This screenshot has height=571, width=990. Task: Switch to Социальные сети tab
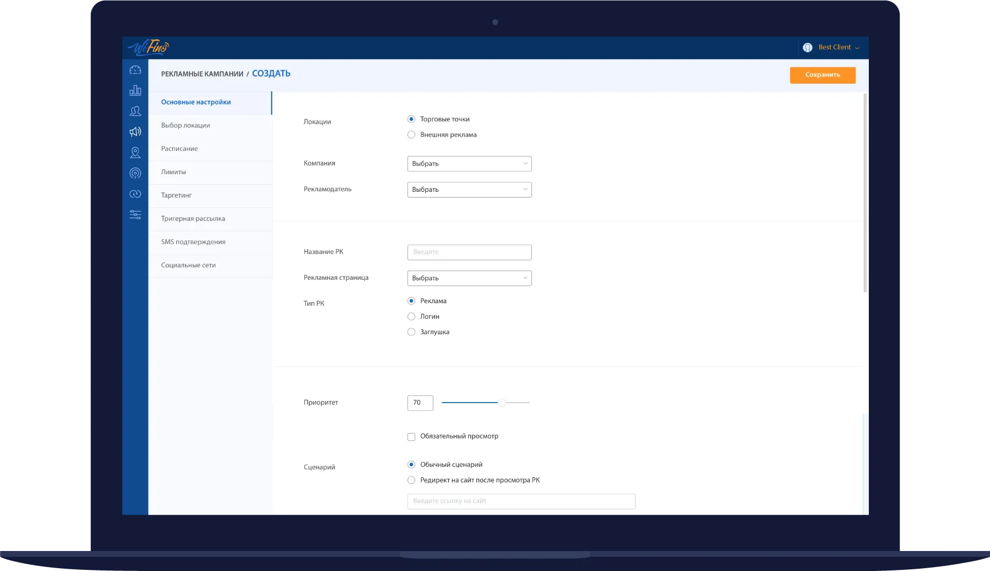click(210, 266)
